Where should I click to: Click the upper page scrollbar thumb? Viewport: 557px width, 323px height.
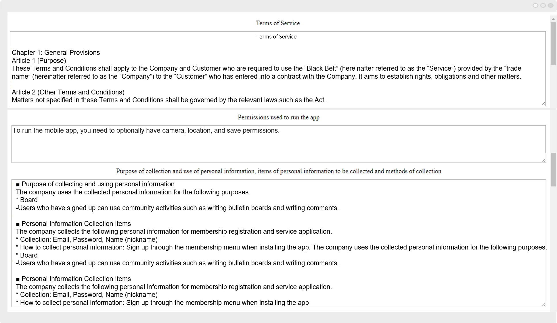[x=553, y=44]
